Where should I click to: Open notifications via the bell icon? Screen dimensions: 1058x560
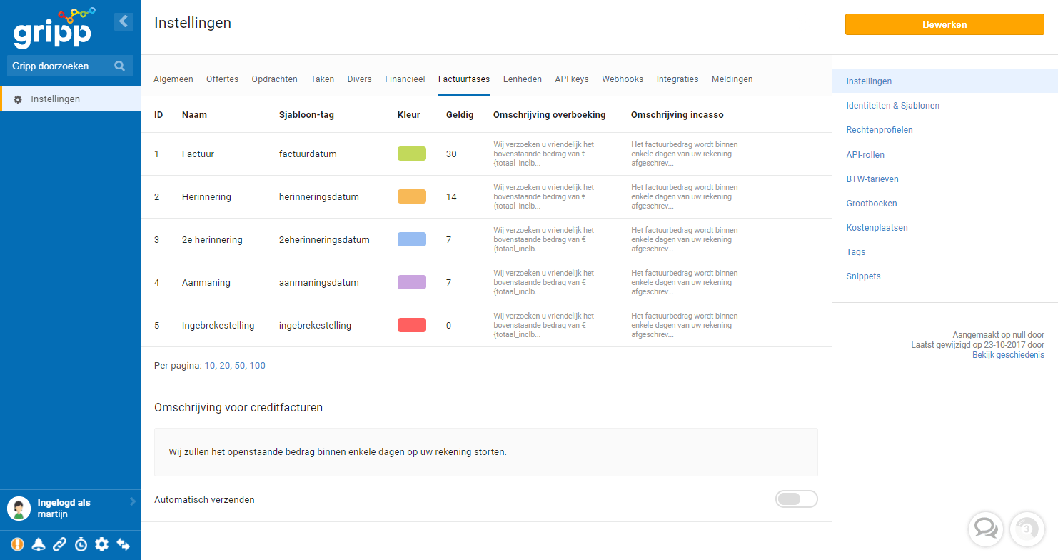(39, 544)
